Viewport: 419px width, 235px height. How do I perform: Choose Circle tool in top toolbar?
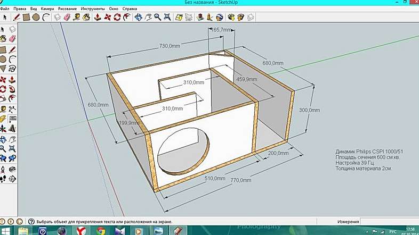click(36, 18)
